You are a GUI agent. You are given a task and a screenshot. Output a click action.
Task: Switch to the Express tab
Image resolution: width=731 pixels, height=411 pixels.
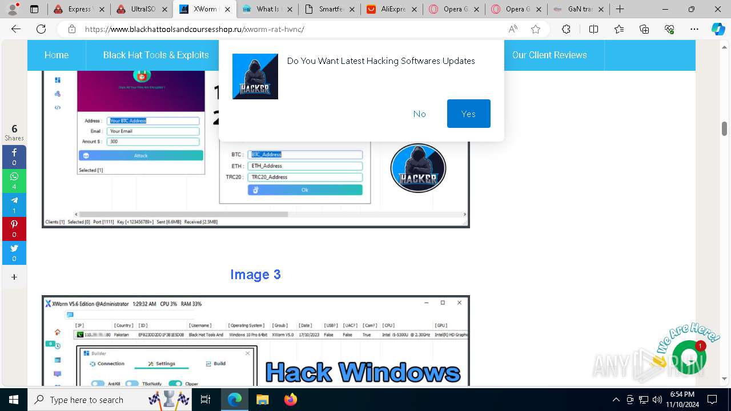(78, 9)
